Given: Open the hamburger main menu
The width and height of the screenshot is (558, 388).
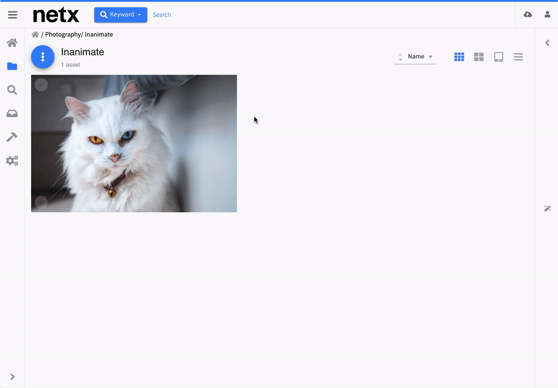Looking at the screenshot, I should [13, 15].
